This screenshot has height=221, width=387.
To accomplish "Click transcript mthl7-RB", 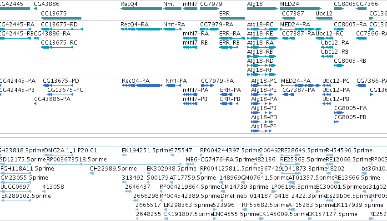I will 190,47.
